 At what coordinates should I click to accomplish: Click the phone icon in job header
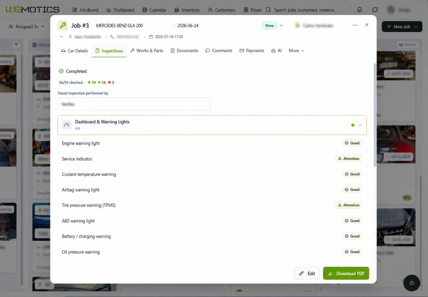tap(112, 37)
